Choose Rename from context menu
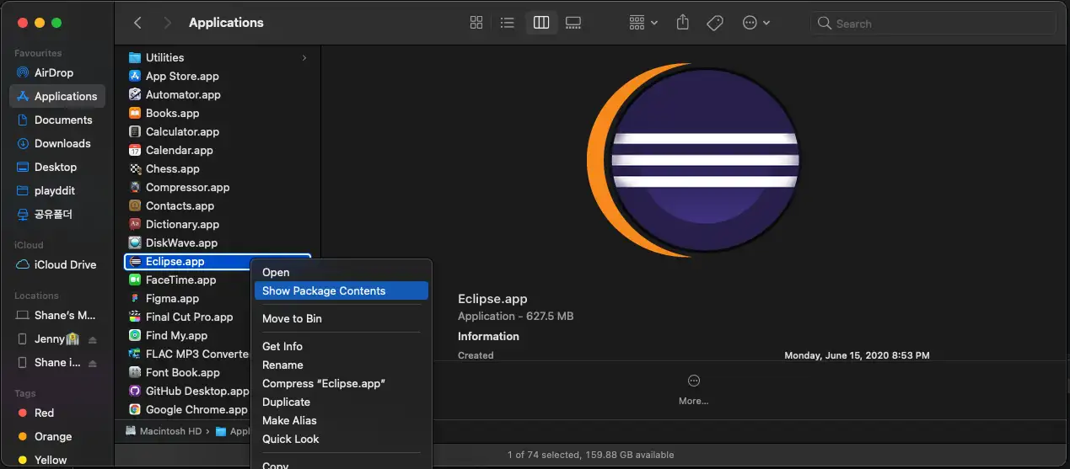This screenshot has width=1070, height=469. (341, 365)
